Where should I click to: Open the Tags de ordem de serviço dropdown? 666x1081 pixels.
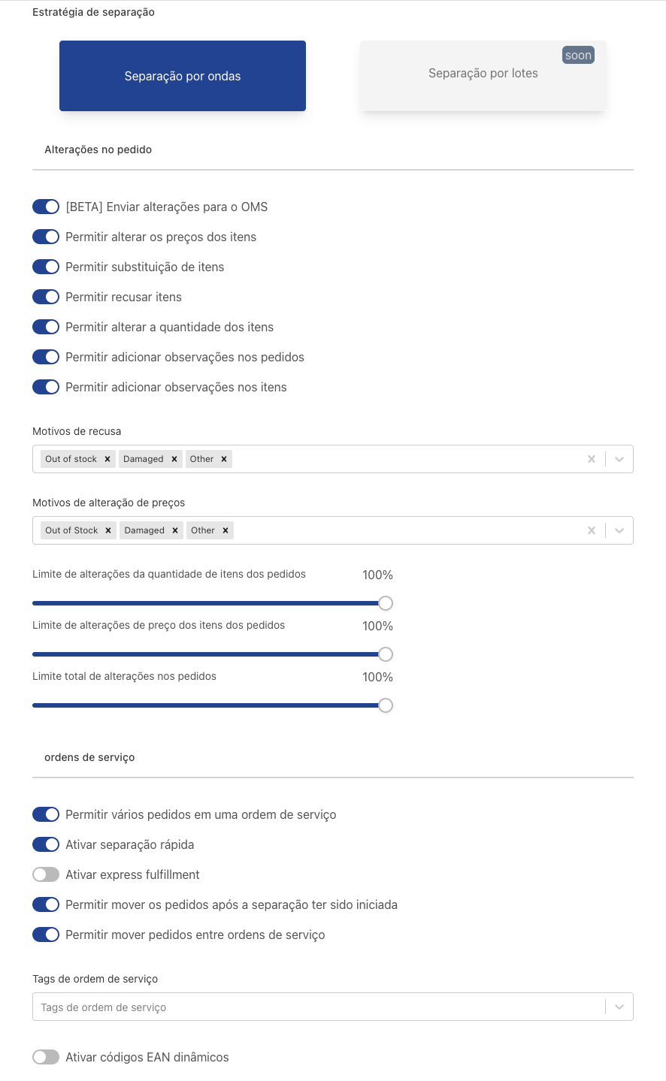tap(619, 1007)
